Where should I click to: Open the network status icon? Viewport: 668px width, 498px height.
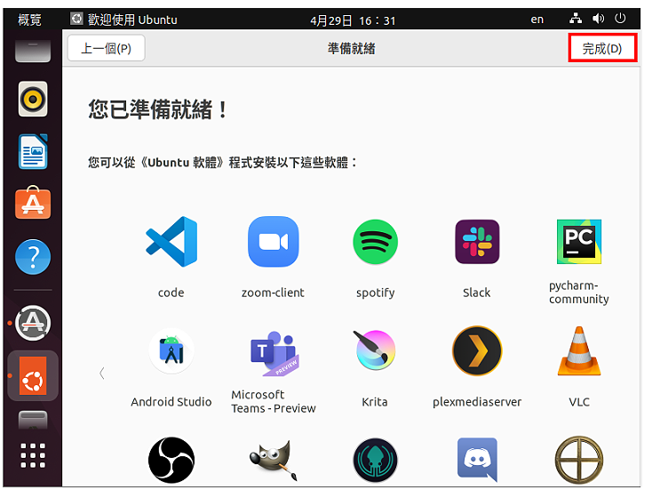576,19
